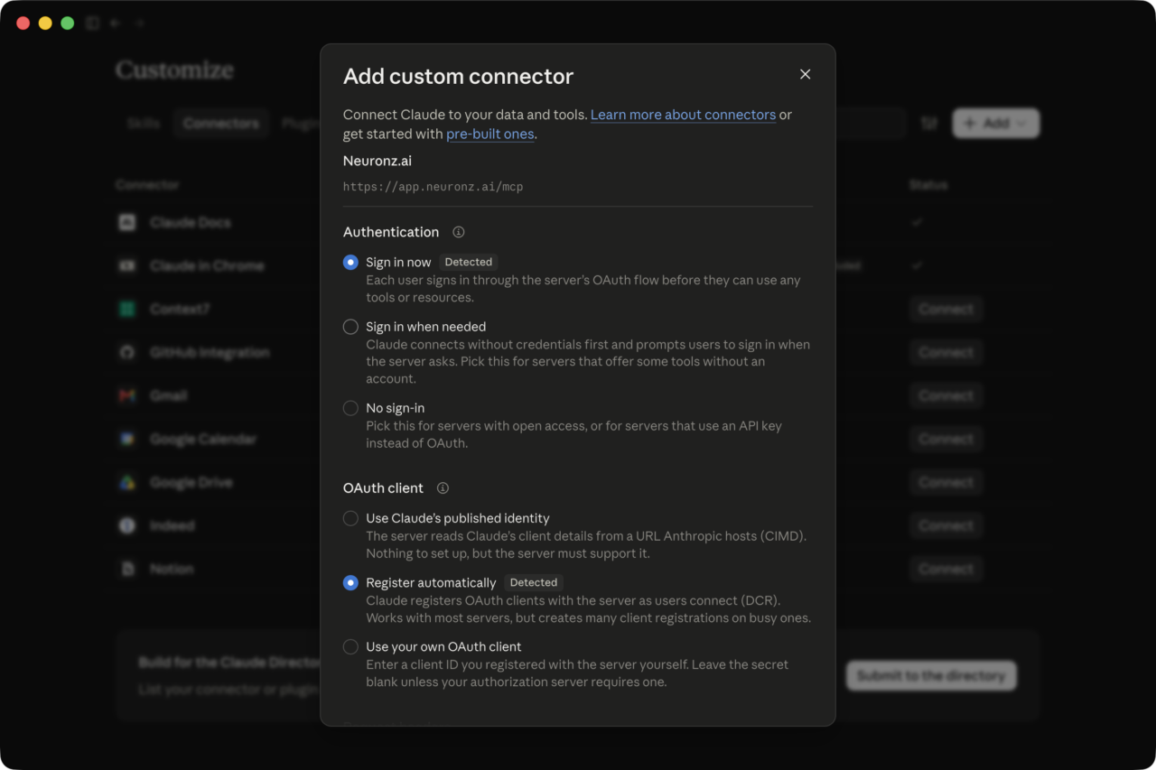Click the Claude in Chrome status checkmark
Image resolution: width=1156 pixels, height=770 pixels.
(917, 265)
